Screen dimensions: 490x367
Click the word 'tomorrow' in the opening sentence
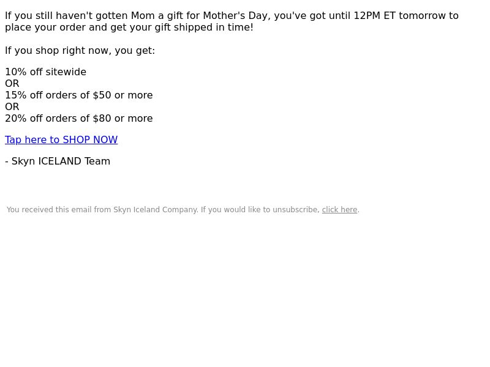click(x=422, y=16)
